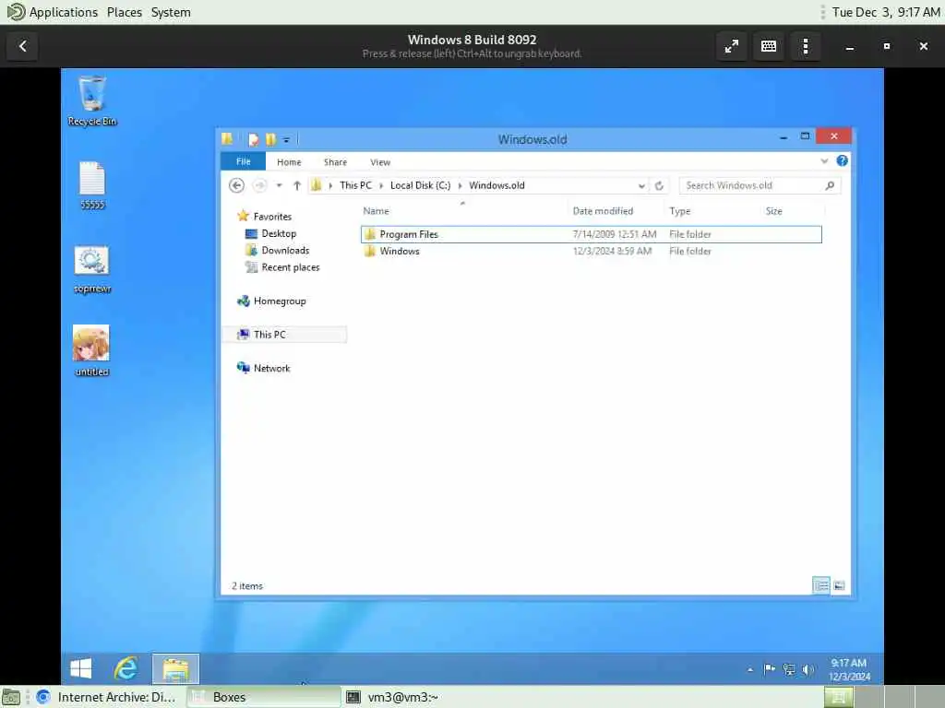Select Homegroup in navigation pane
945x708 pixels.
tap(280, 301)
